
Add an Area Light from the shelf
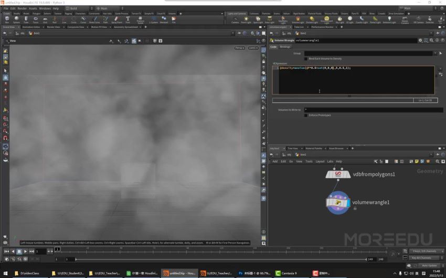coord(269,19)
